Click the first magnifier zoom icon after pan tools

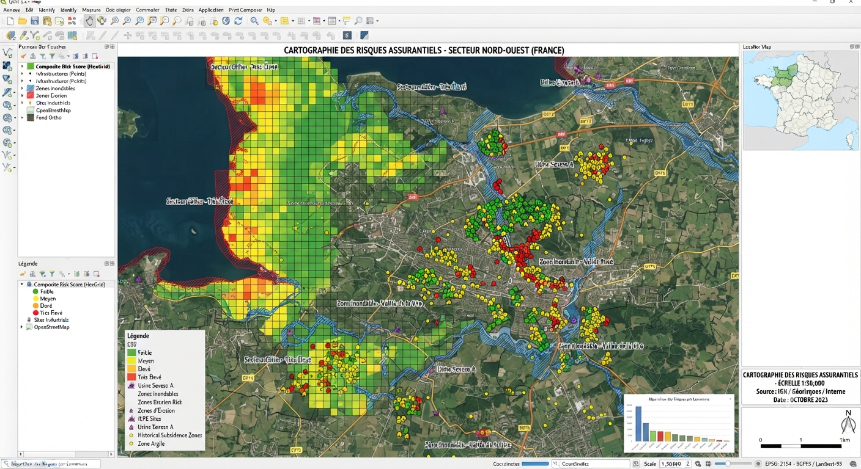[114, 21]
